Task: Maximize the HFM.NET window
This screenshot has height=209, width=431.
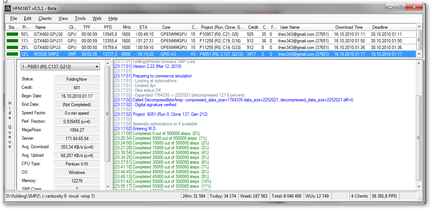Action: [x=400, y=7]
